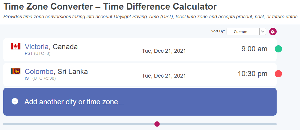Click the Canada flag icon
The image size is (300, 130).
[16, 46]
